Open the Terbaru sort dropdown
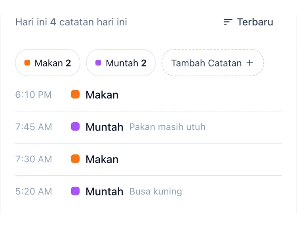 [x=248, y=22]
